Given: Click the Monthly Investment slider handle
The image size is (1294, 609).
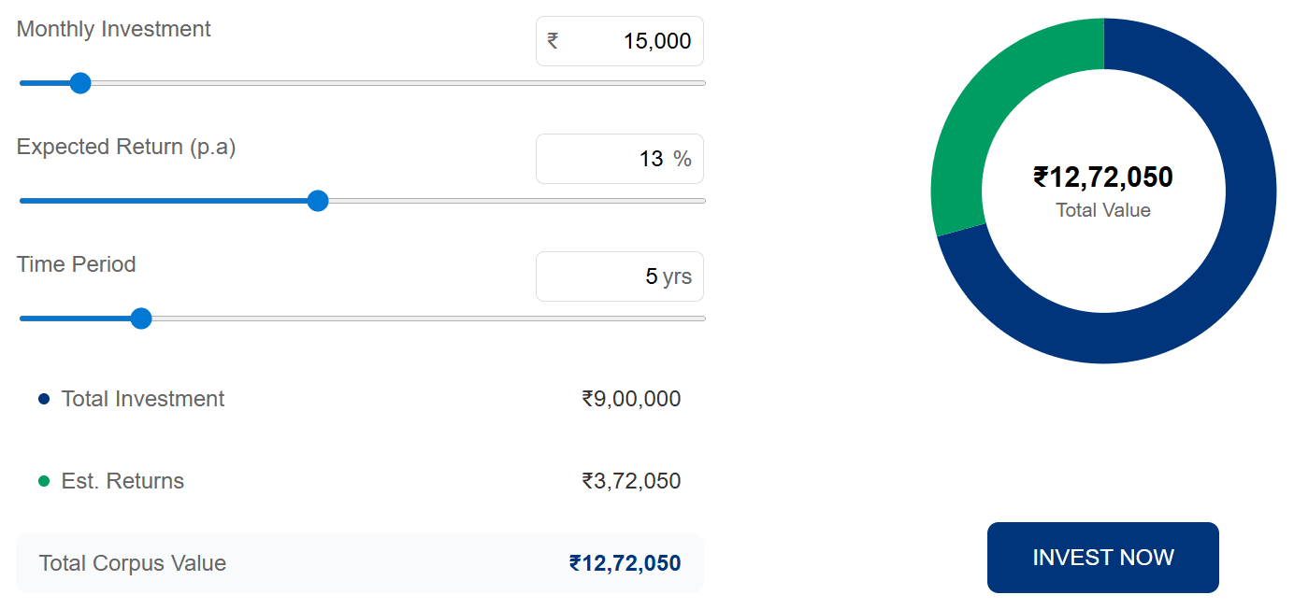Looking at the screenshot, I should pos(80,83).
